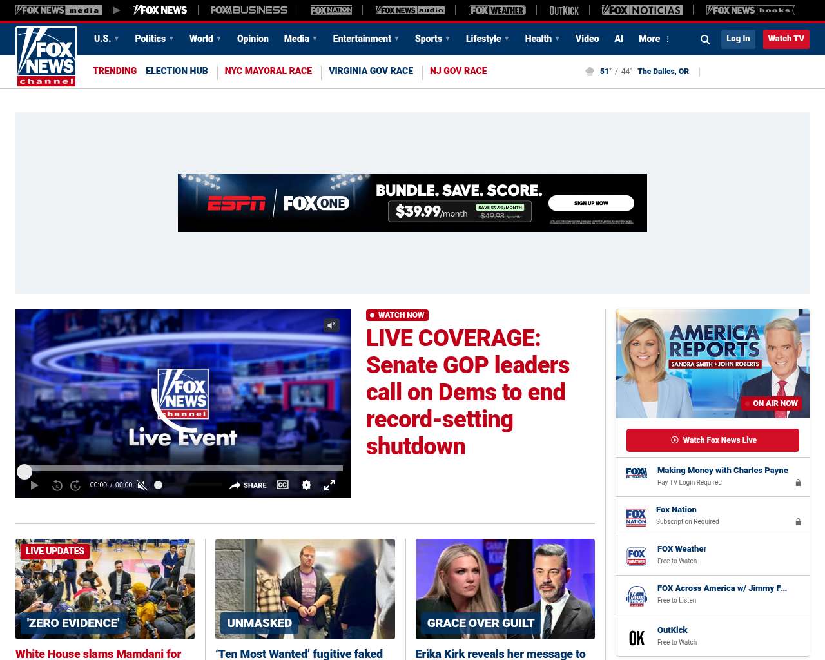Click Watch Fox News Live button

713,440
